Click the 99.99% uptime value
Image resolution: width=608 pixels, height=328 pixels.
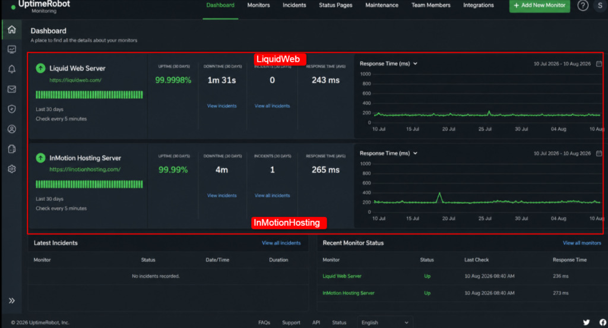[x=173, y=170]
